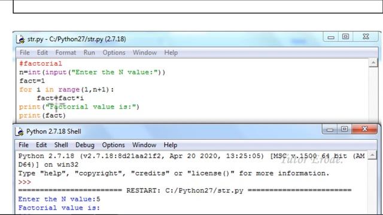383x215 pixels.
Task: Click the "Factorial value is:" shell output line
Action: point(59,208)
